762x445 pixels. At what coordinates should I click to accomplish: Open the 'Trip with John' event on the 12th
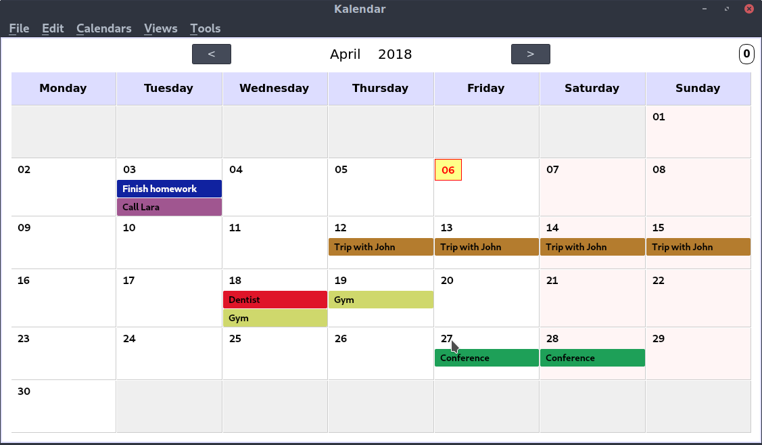[x=381, y=247]
